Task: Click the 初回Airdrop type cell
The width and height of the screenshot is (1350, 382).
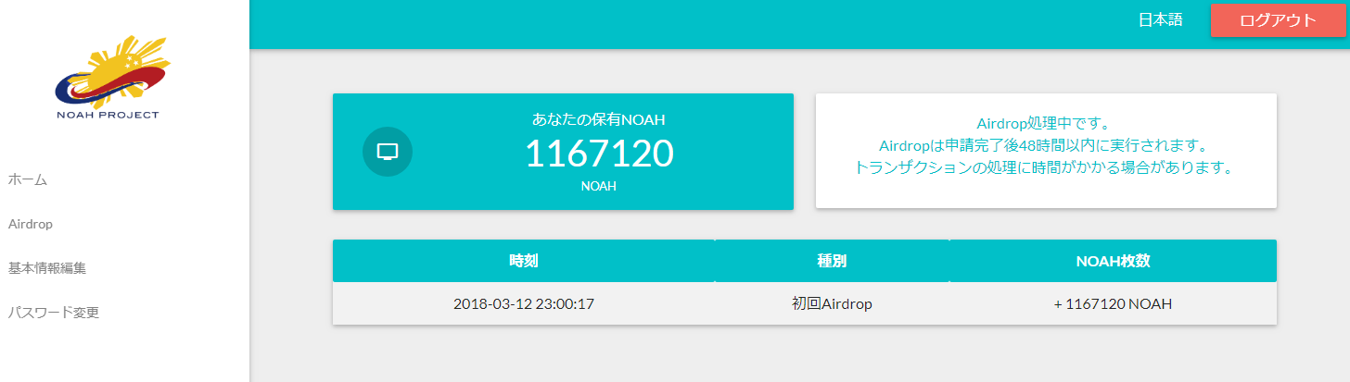Action: (832, 303)
